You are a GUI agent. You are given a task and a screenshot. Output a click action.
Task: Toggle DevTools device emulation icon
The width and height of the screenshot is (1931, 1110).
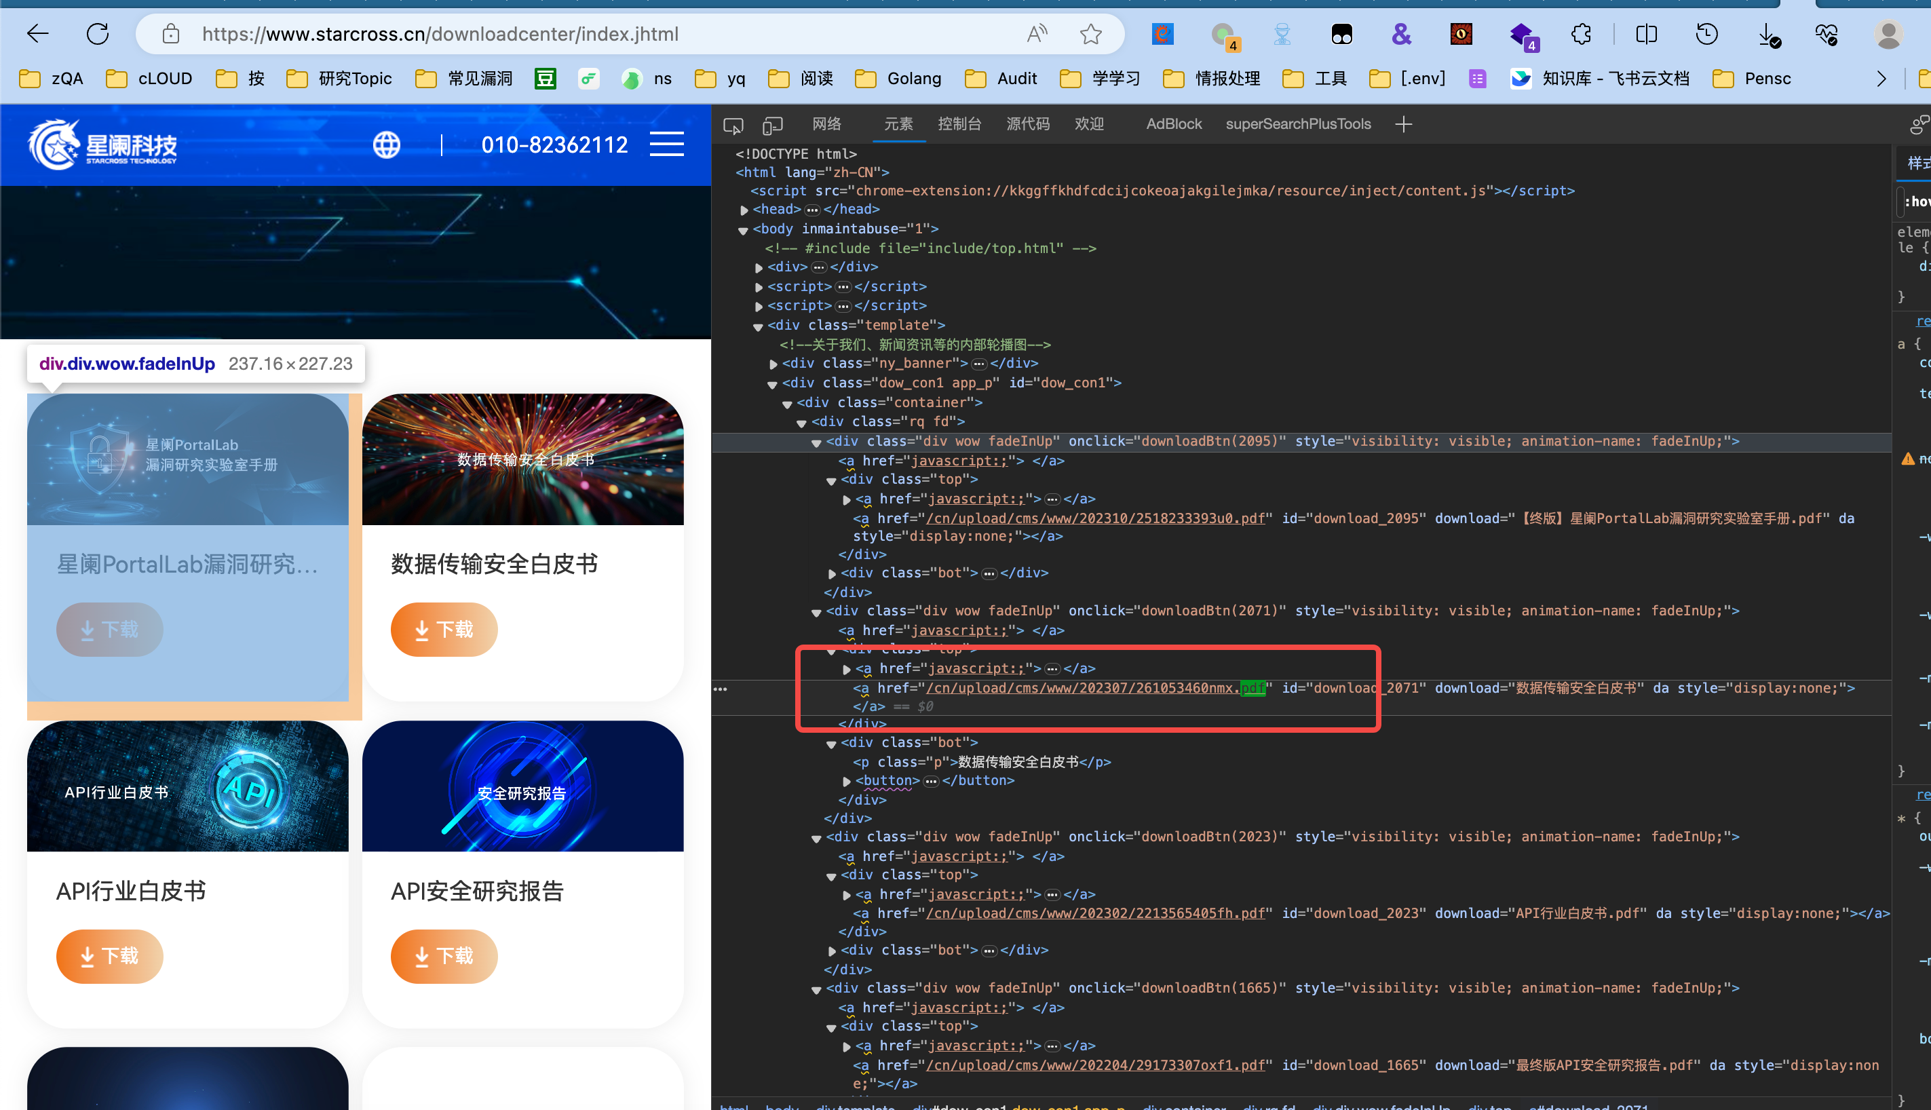click(773, 125)
